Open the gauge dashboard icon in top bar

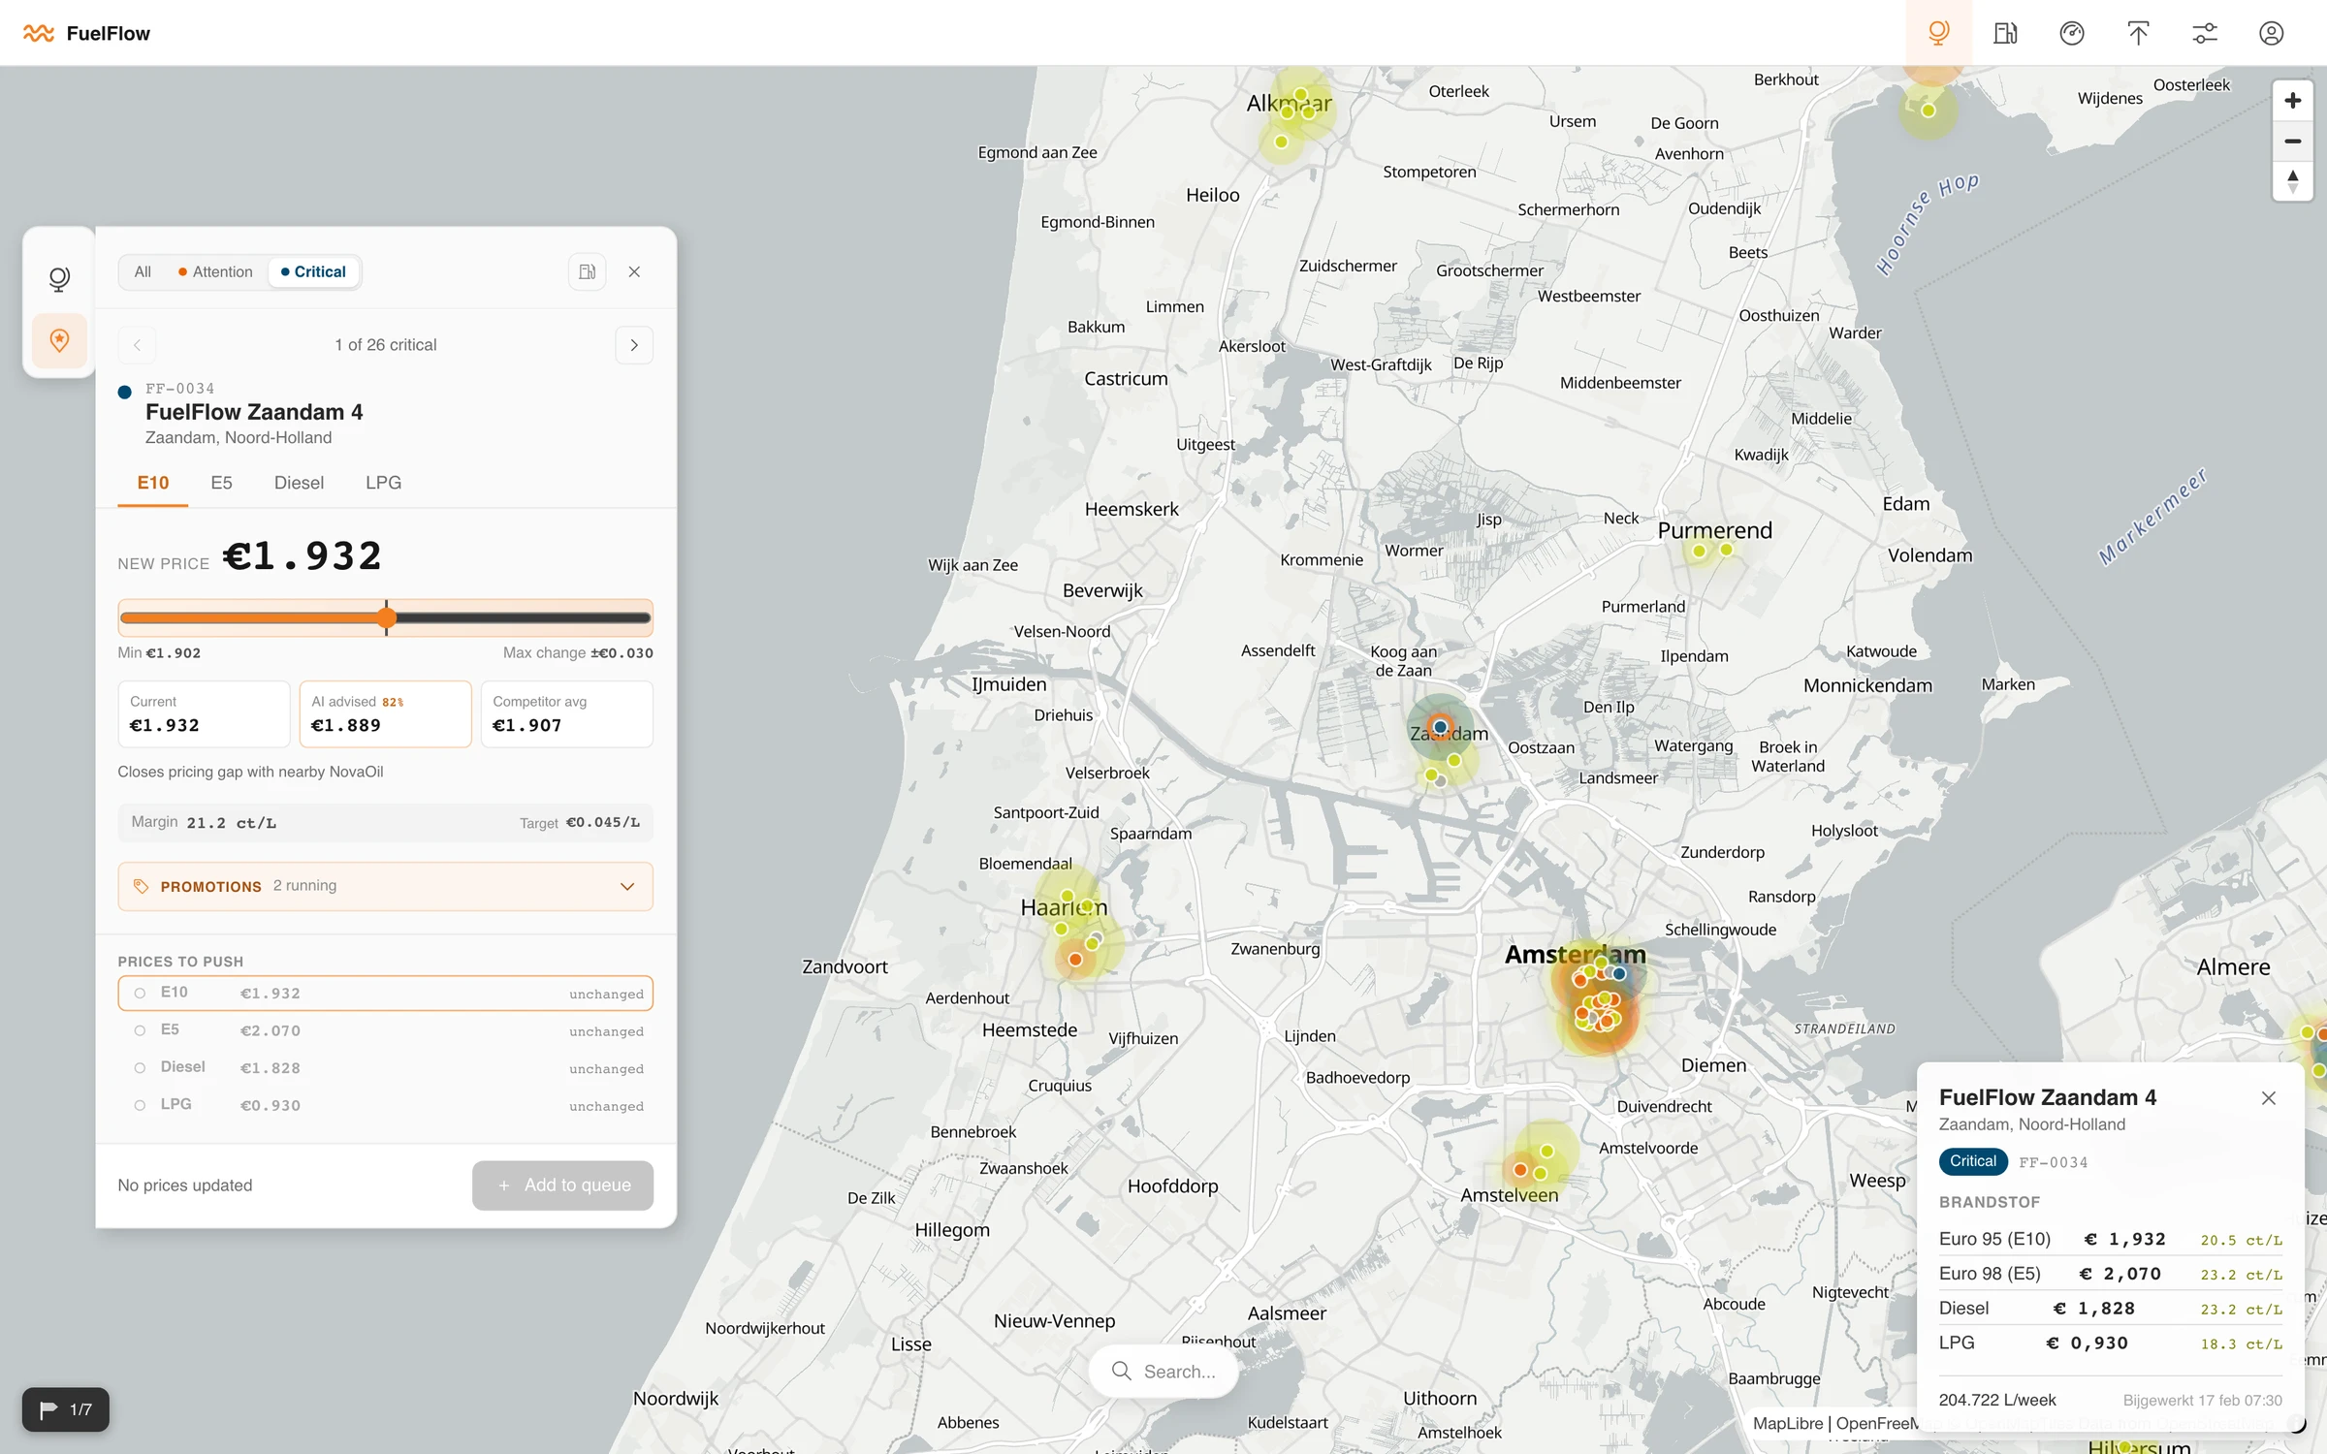2072,33
